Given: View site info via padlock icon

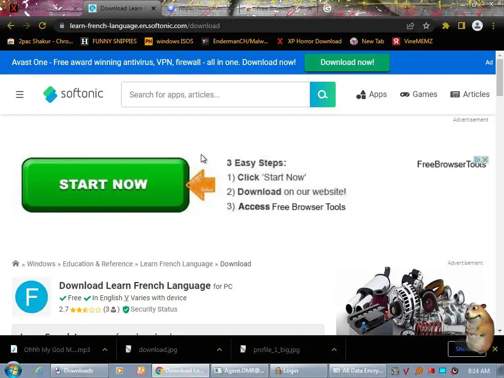Looking at the screenshot, I should pyautogui.click(x=62, y=26).
